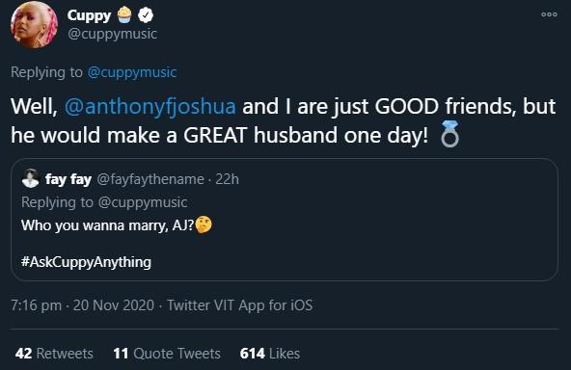The width and height of the screenshot is (571, 370).
Task: Click the 22h timestamp on quoted tweet
Action: pos(228,179)
